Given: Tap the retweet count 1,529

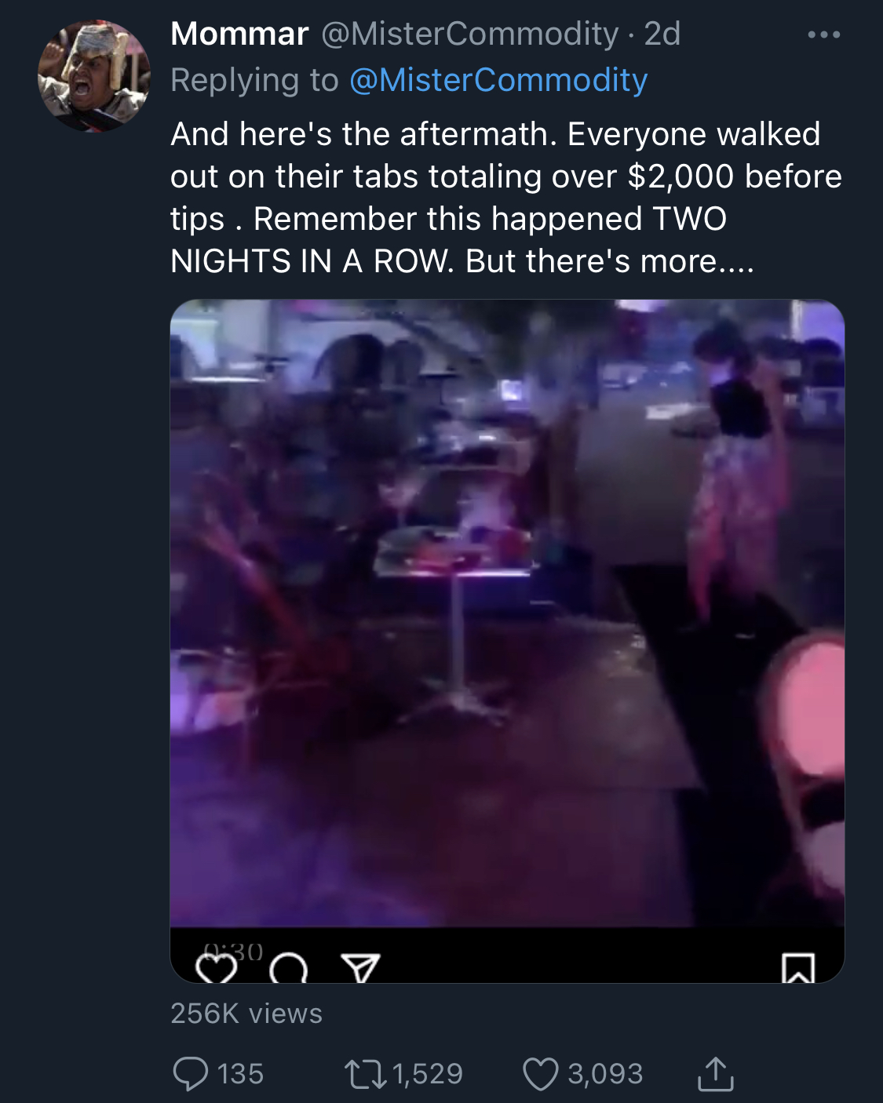Looking at the screenshot, I should click(x=428, y=1074).
